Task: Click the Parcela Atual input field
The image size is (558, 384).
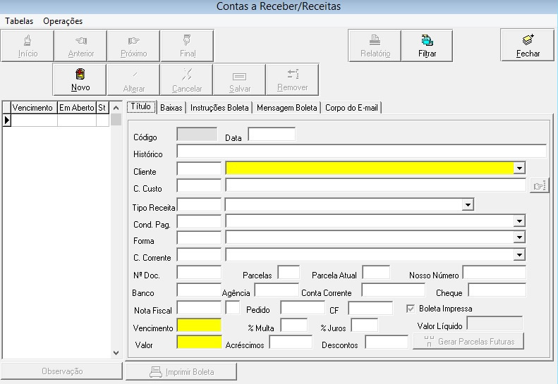Action: (376, 272)
